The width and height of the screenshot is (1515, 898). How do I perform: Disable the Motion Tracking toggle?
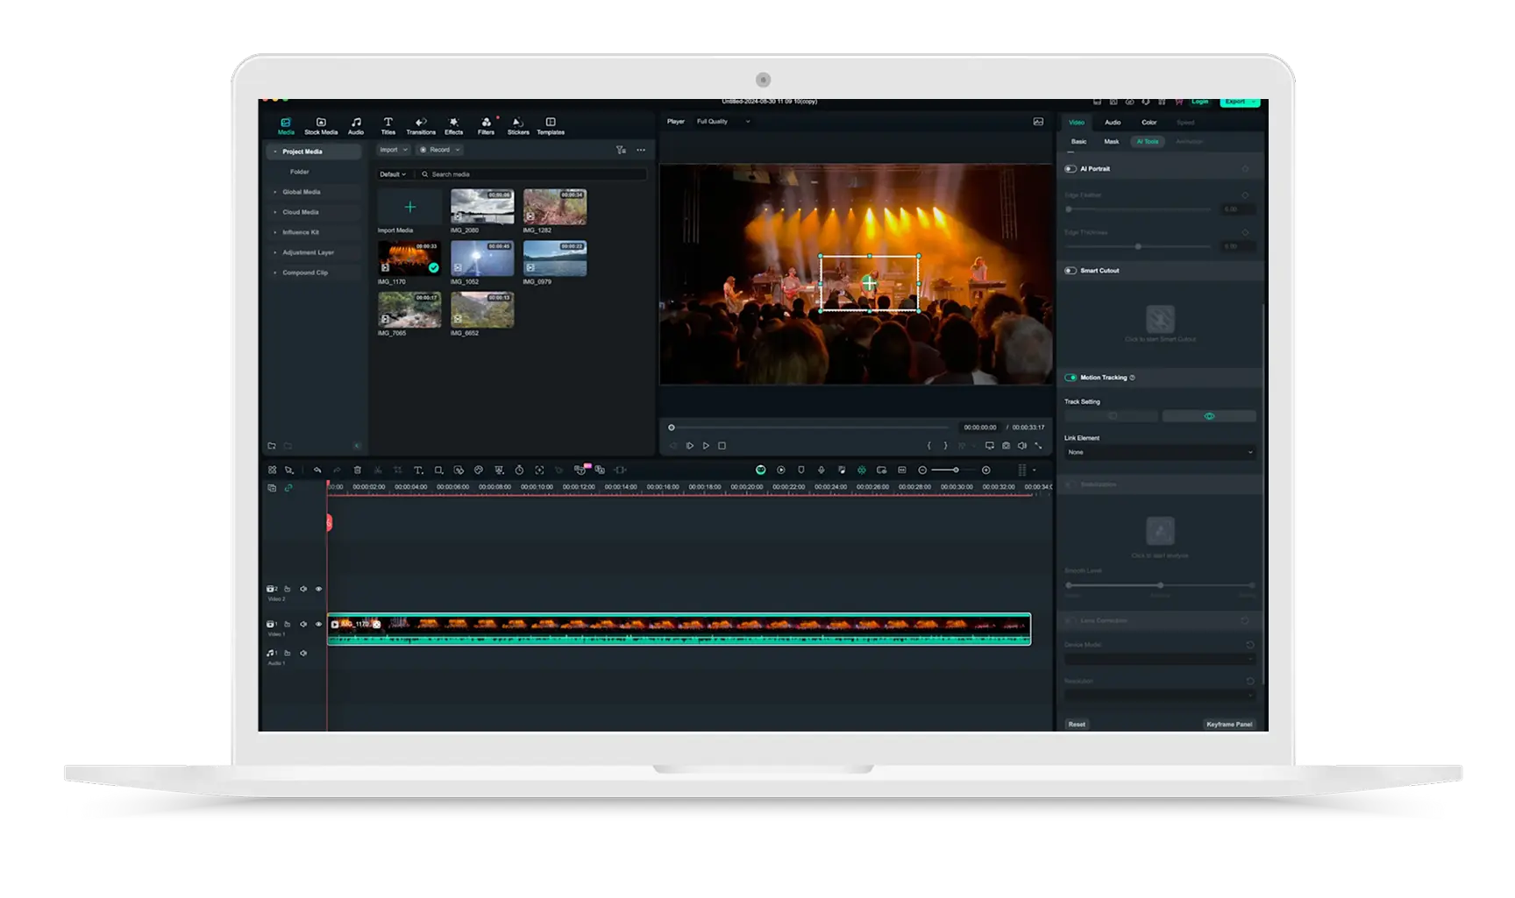[x=1070, y=378]
